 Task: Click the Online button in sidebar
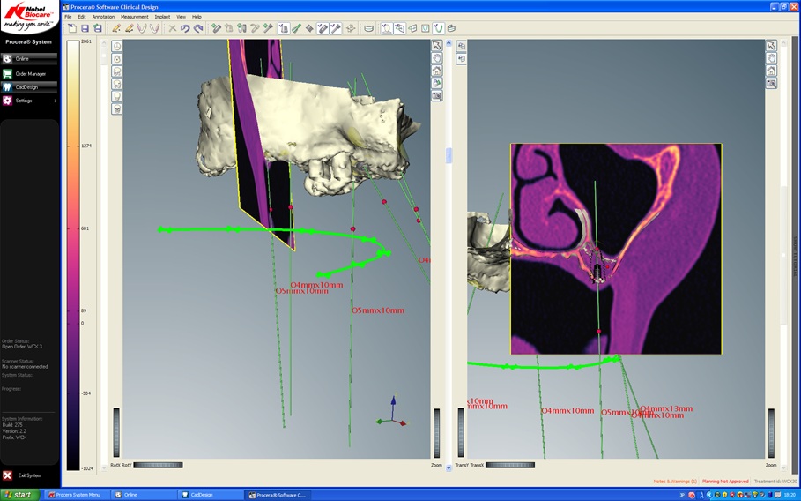(29, 59)
